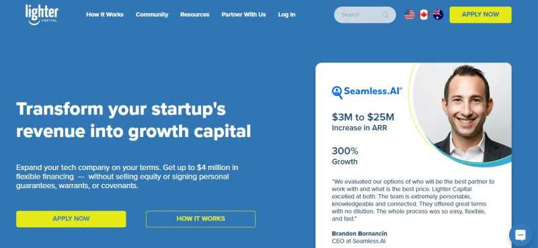538x248 pixels.
Task: Click the hero Apply Now button
Action: tap(71, 219)
